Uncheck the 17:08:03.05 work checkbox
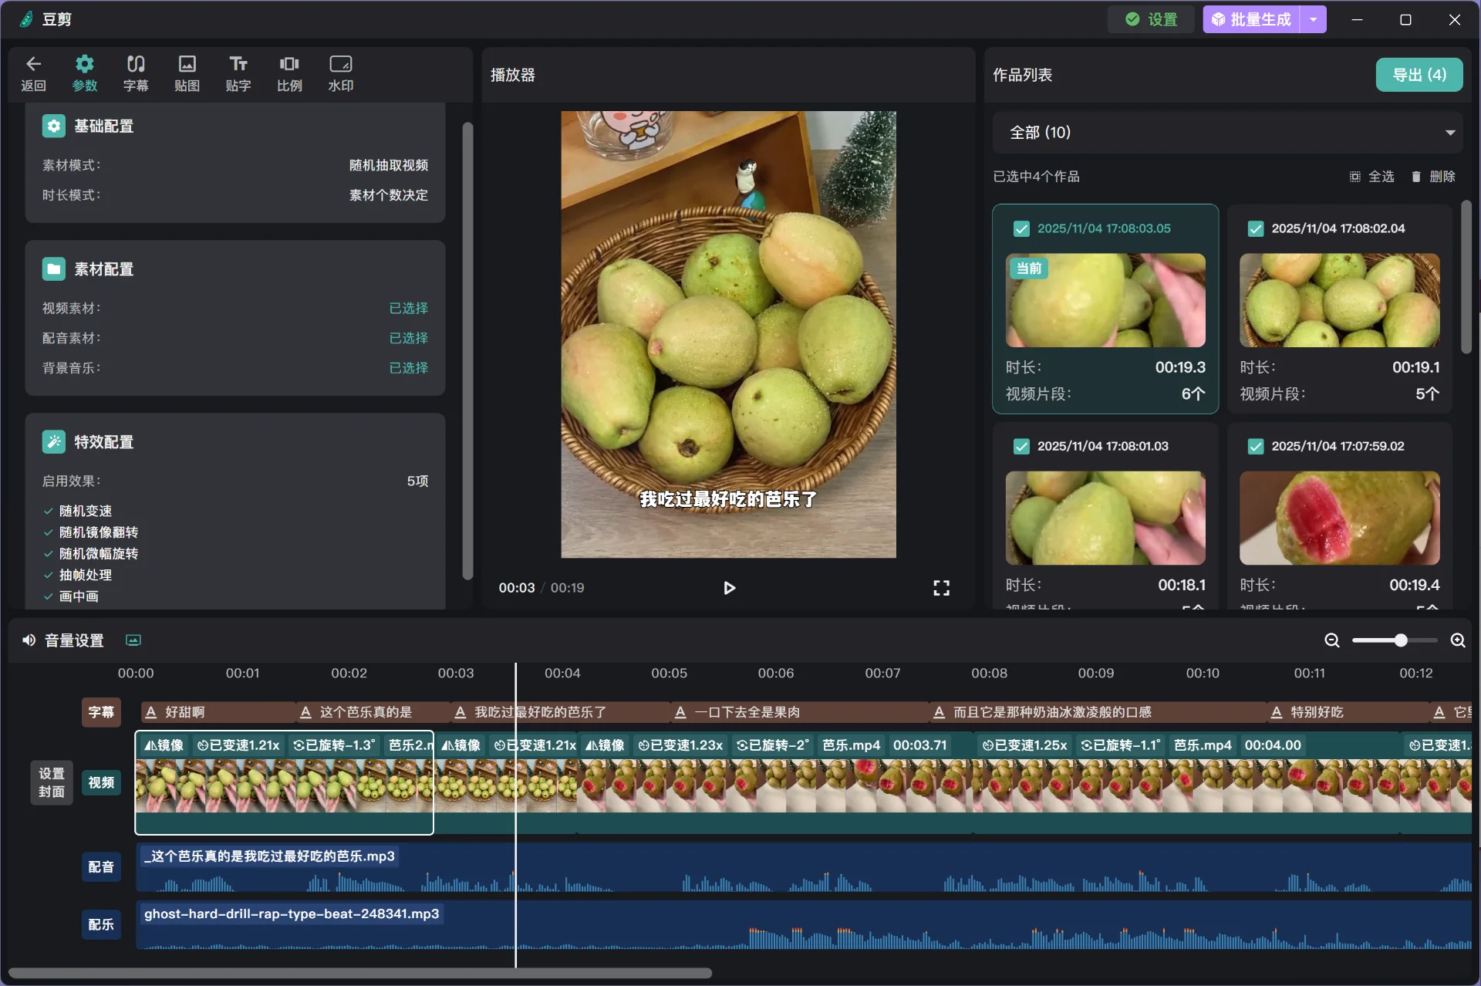 pos(1021,229)
